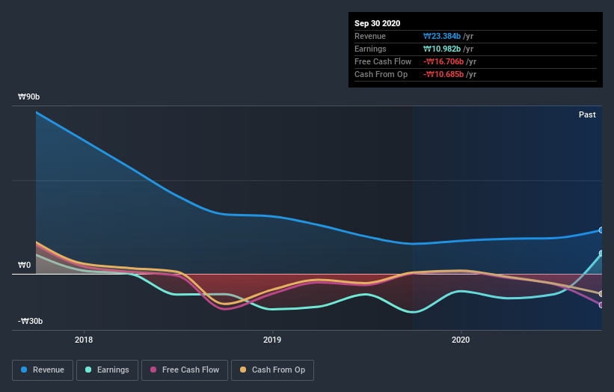Image resolution: width=614 pixels, height=392 pixels.
Task: Click the ₩0 y-axis label
Action: click(24, 265)
